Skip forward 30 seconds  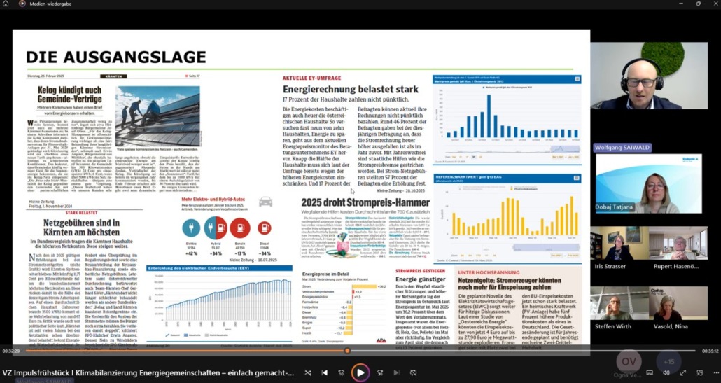380,373
